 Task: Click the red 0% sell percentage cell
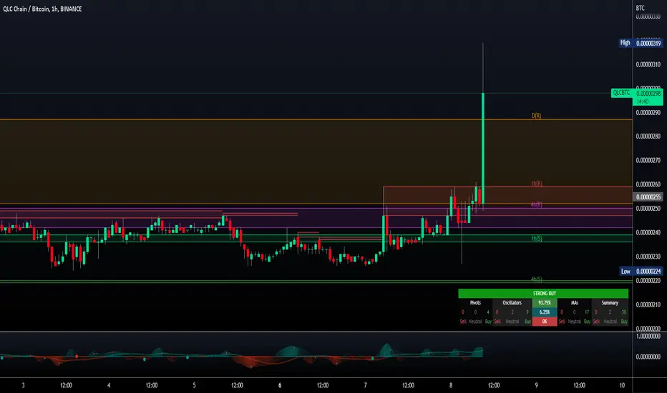(x=545, y=322)
